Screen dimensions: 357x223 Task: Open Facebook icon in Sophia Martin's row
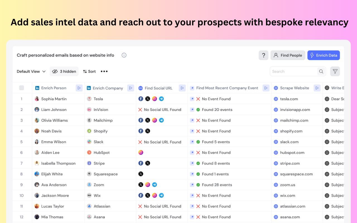pyautogui.click(x=141, y=99)
